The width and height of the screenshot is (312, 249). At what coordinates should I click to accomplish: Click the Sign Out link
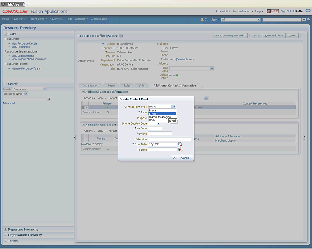(286, 11)
